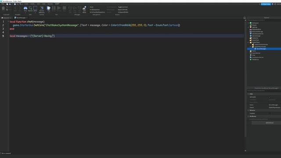Collapse the StarterPlayer node in Explorer
Screen dimensions: 281x158
point(249,42)
